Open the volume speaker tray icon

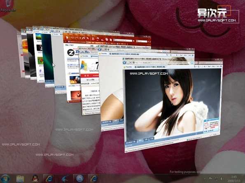point(222,178)
